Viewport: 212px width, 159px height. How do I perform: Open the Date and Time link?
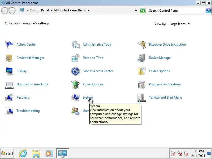93,58
